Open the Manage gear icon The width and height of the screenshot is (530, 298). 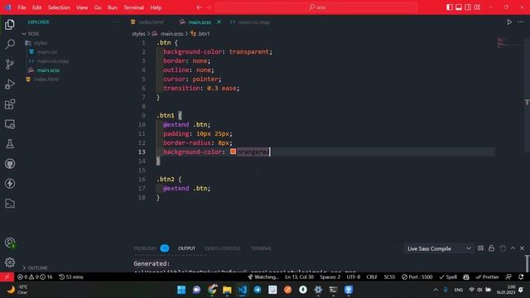pyautogui.click(x=10, y=262)
